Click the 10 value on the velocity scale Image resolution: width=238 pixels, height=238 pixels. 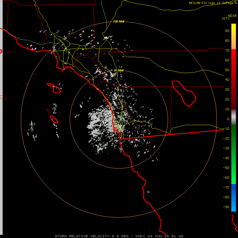tap(227, 109)
